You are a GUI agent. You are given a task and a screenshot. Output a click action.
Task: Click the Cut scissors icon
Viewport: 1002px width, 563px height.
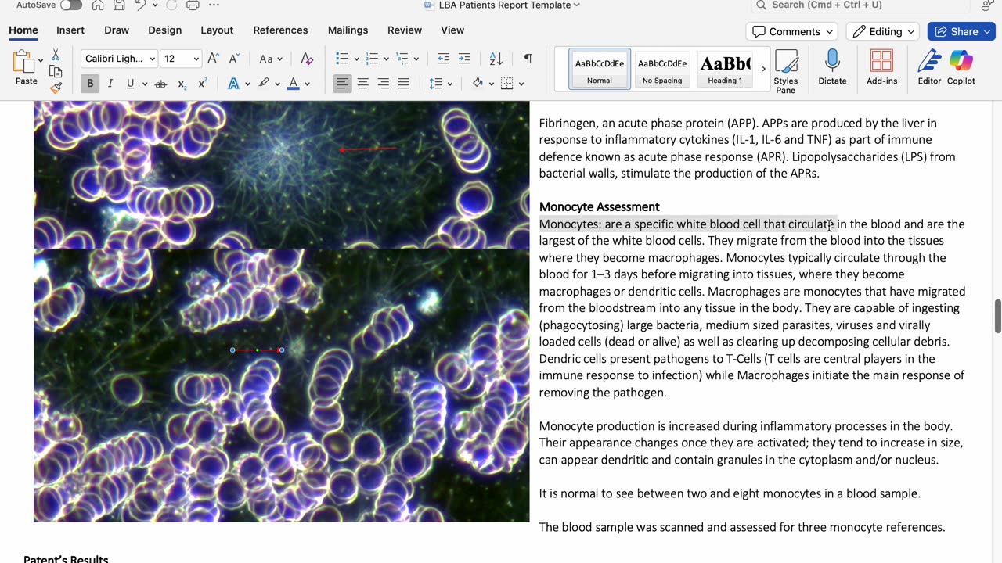tap(56, 55)
